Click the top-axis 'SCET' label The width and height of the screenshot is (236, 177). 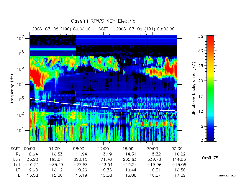pos(103,29)
